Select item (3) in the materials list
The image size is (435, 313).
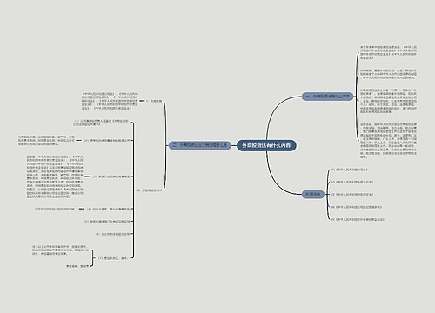point(111,176)
